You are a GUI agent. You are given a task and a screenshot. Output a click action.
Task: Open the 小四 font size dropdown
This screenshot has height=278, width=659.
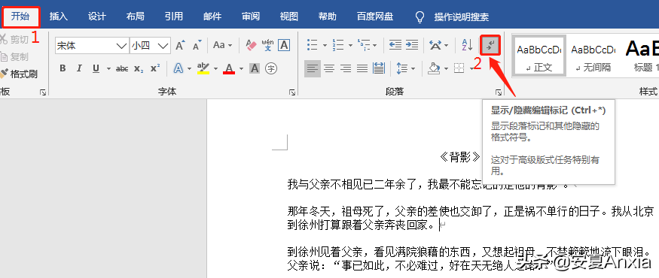(x=163, y=45)
